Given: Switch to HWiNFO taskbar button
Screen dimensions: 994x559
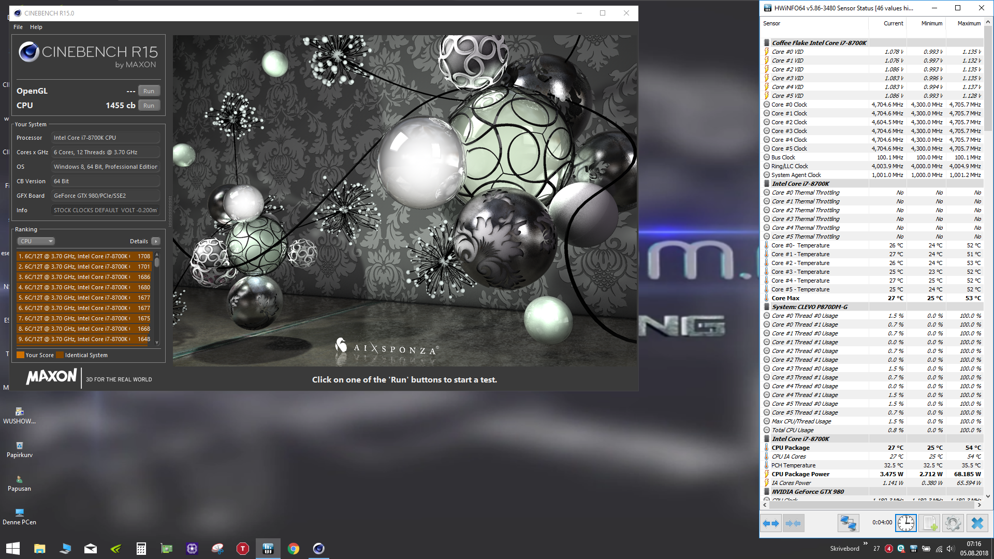Looking at the screenshot, I should [268, 549].
